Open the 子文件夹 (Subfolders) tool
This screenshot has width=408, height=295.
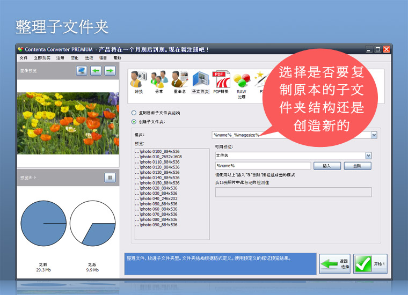pos(200,83)
